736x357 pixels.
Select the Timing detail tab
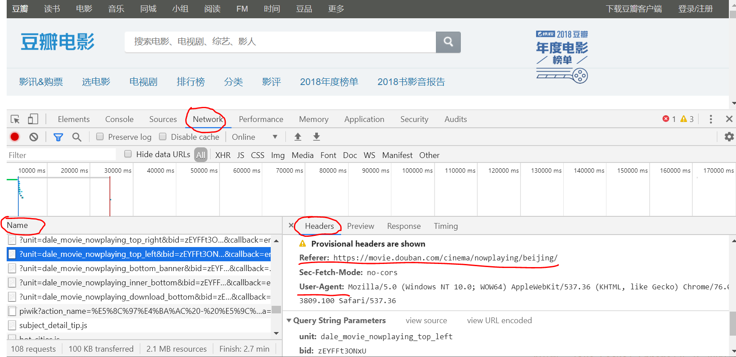point(446,226)
